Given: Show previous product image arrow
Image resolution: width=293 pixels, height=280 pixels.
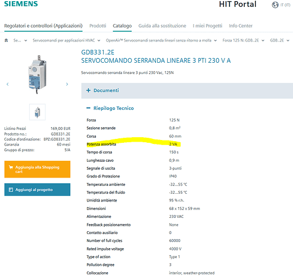Looking at the screenshot, I should 7,84.
